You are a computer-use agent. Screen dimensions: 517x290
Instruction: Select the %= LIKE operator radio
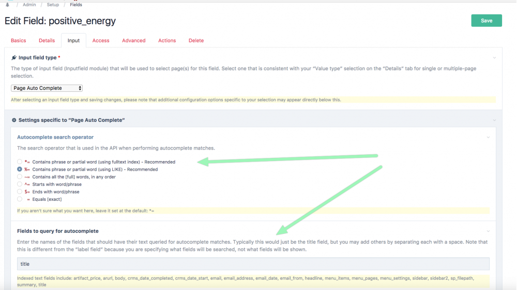click(x=20, y=169)
